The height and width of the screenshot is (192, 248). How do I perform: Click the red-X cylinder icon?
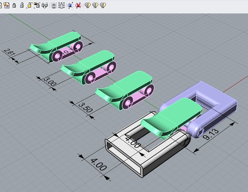click(78, 5)
